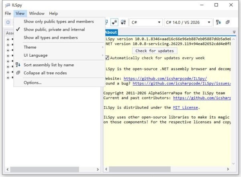
Task: Click the A-Z sort icon in the View menu
Action: coord(18,65)
